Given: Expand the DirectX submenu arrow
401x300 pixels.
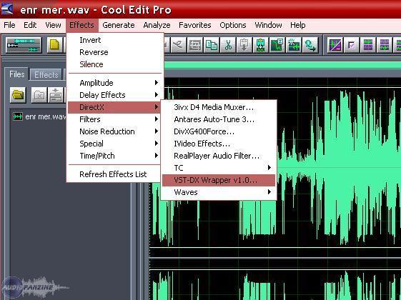Looking at the screenshot, I should click(x=157, y=107).
